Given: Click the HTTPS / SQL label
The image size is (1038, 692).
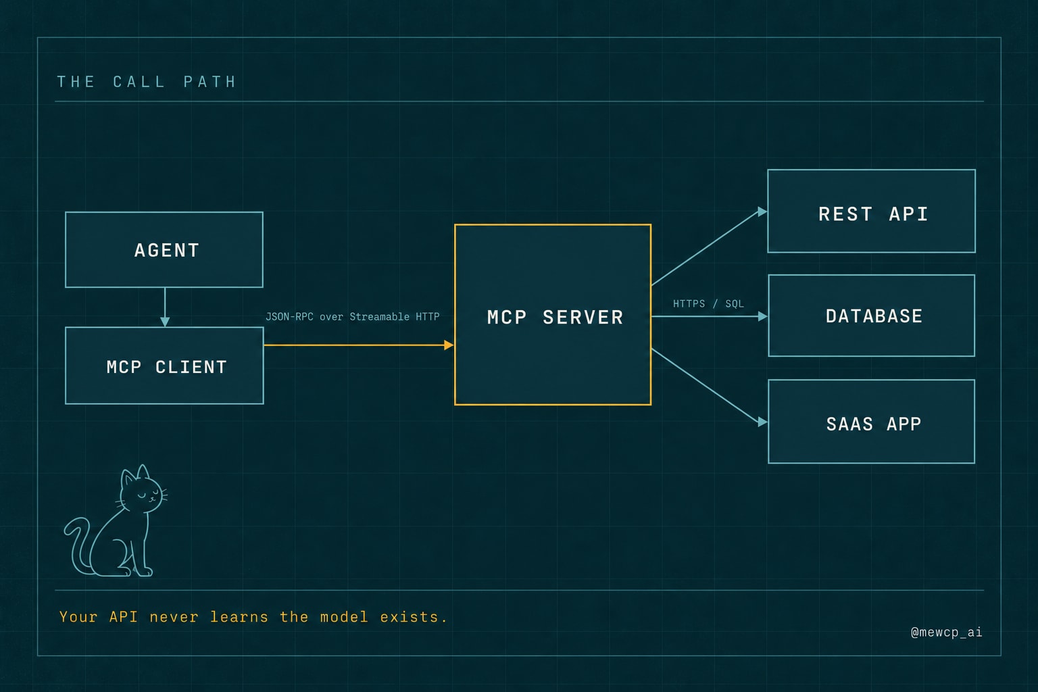Looking at the screenshot, I should (x=708, y=304).
